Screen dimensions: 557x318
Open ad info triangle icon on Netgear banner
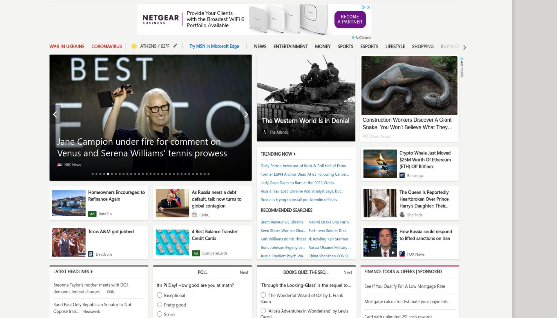pyautogui.click(x=363, y=7)
